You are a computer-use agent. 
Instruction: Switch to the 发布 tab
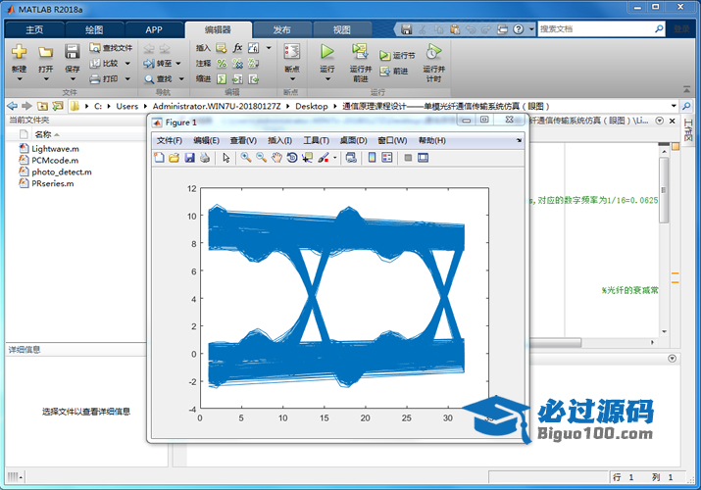[282, 30]
